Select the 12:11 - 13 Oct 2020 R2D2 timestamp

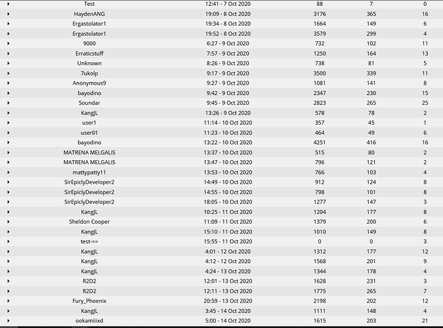pos(228,291)
